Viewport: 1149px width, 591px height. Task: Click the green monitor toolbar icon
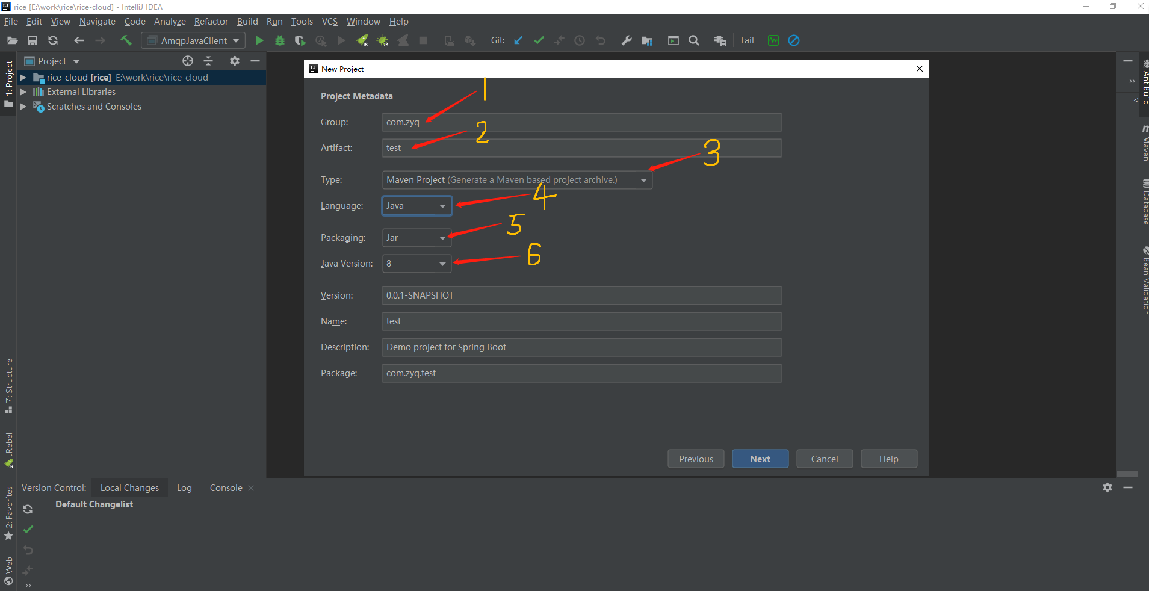pos(773,40)
